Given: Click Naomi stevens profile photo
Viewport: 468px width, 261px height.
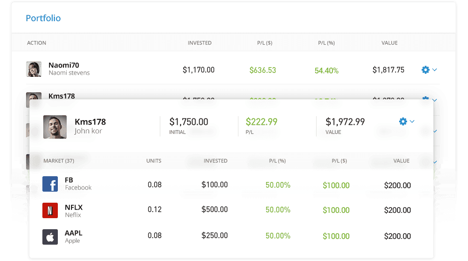Looking at the screenshot, I should (x=34, y=69).
